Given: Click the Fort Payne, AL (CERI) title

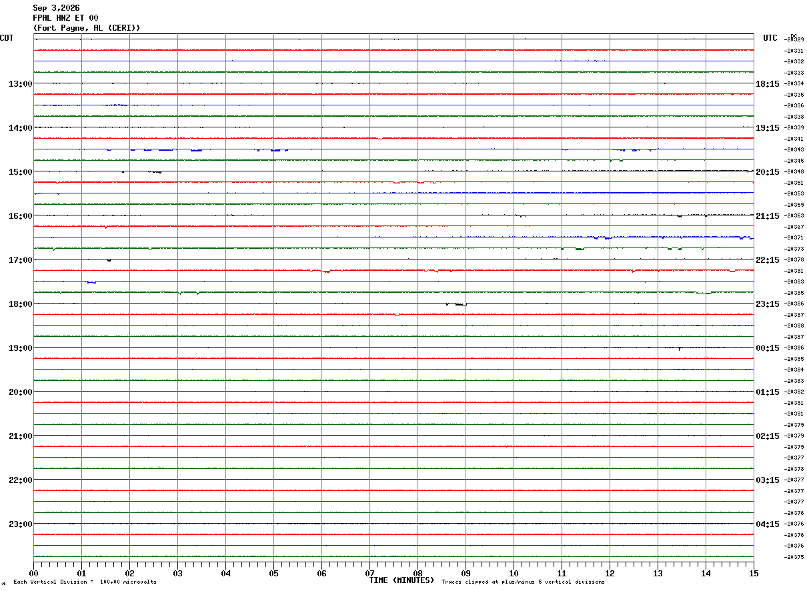Looking at the screenshot, I should click(x=87, y=28).
